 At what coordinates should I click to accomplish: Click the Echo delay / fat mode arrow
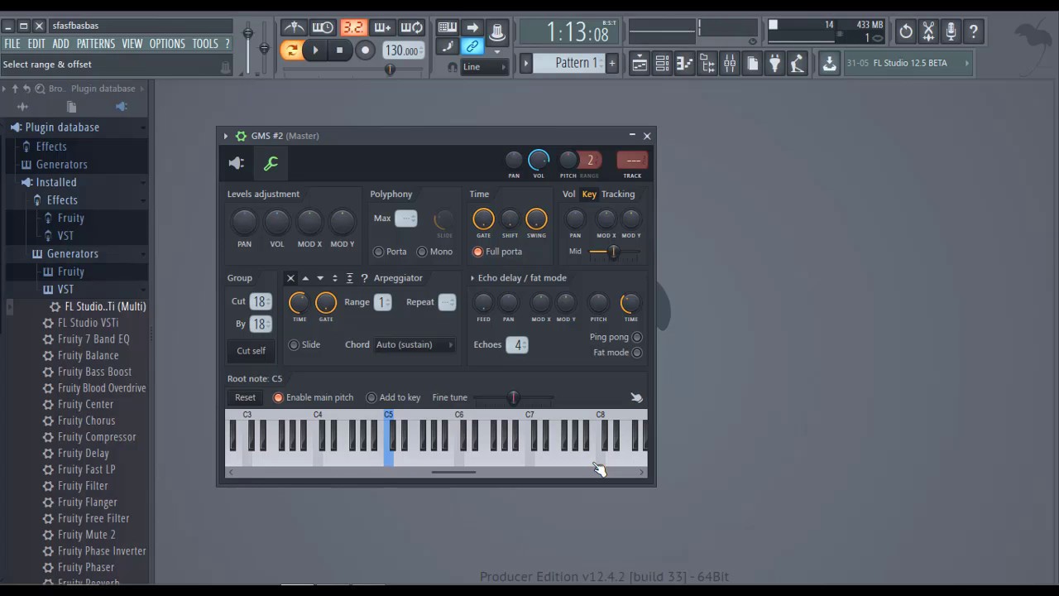[x=473, y=278]
